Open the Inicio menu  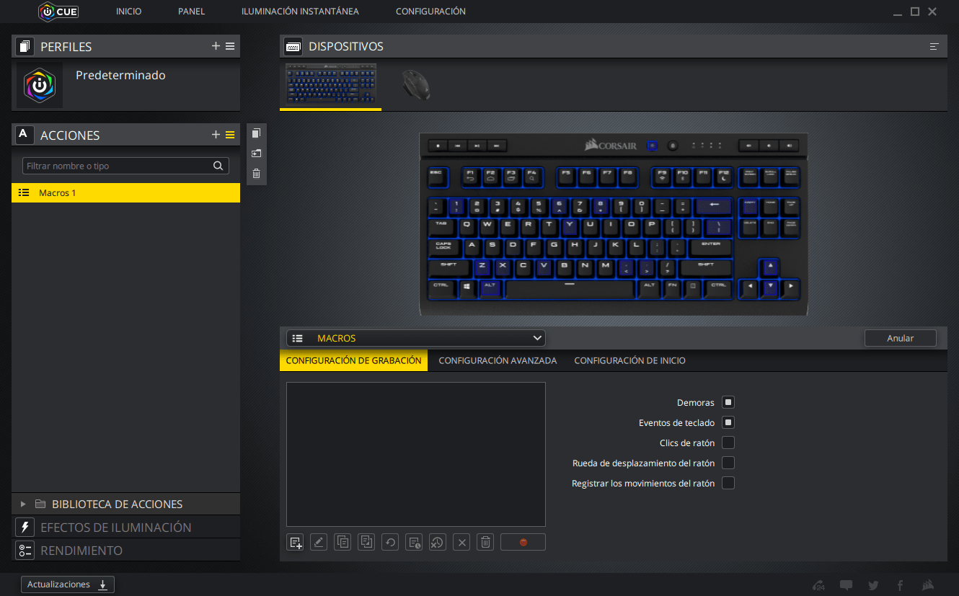(x=129, y=12)
